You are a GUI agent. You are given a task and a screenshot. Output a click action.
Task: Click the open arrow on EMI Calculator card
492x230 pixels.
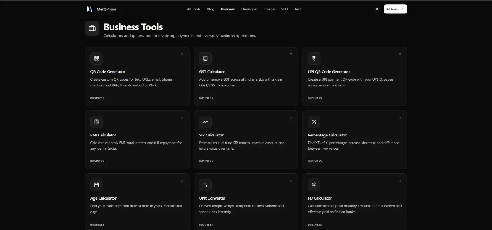(x=182, y=117)
